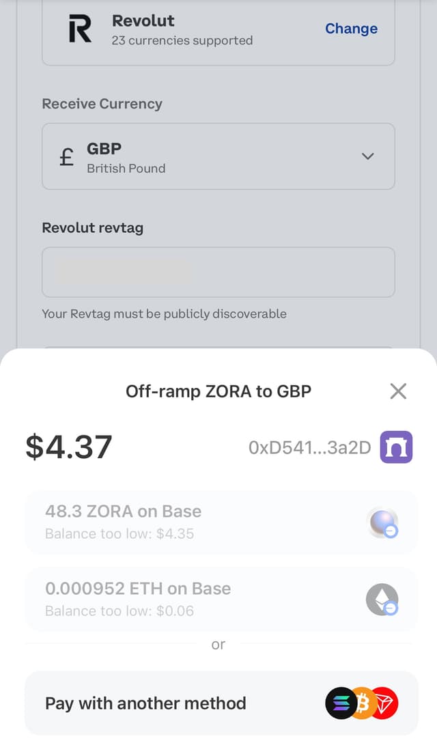Click the wallet address 0xD541...3a2D
This screenshot has height=743, width=437.
tap(310, 447)
